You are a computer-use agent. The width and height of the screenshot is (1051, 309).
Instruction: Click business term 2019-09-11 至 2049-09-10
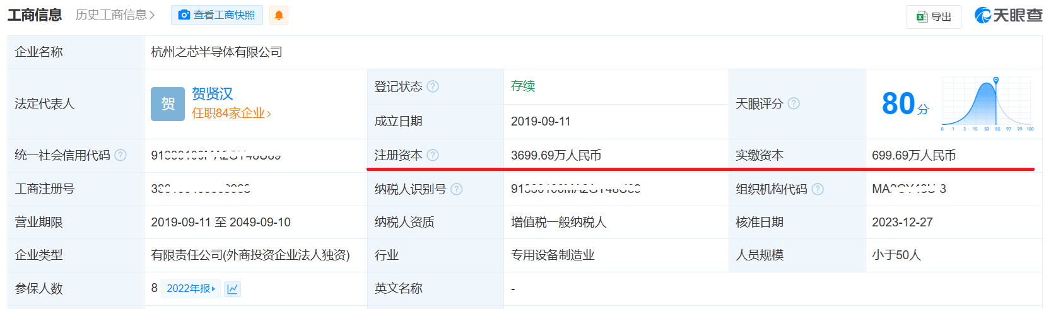[x=221, y=222]
